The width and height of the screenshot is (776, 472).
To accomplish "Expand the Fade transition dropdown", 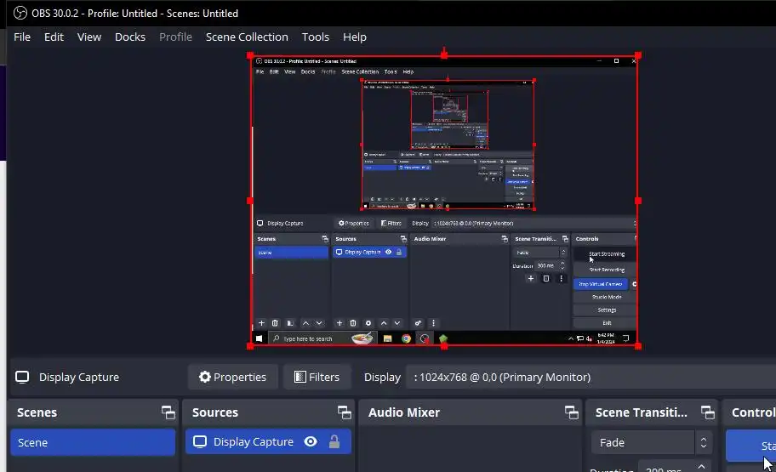I will 652,442.
